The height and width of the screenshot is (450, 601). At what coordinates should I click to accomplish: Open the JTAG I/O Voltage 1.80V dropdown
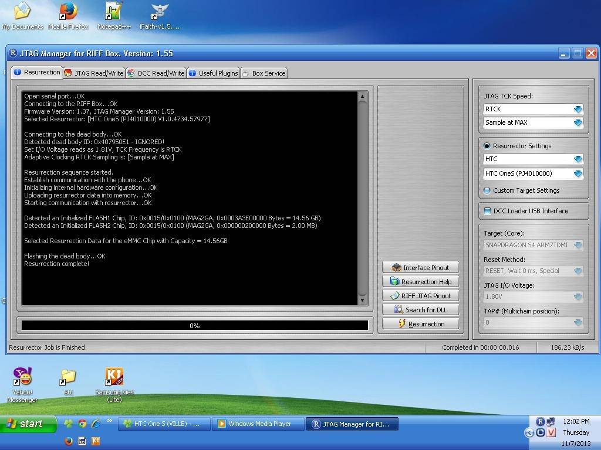coord(533,296)
